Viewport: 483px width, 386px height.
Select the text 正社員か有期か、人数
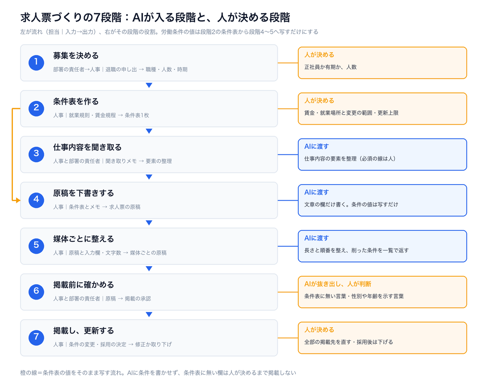pos(330,67)
